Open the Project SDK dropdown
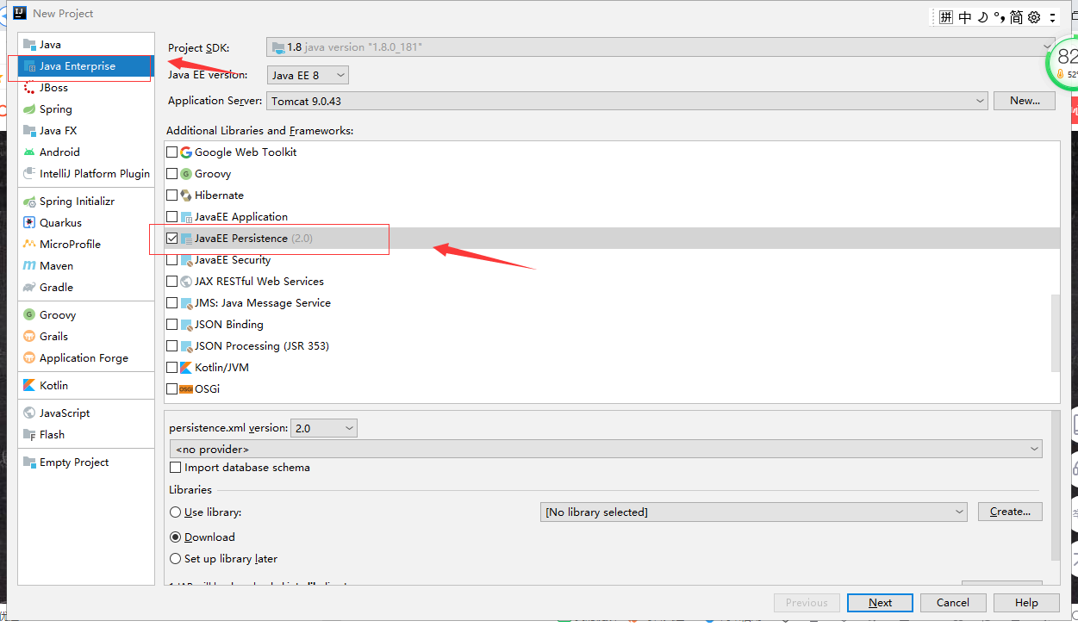The image size is (1078, 627). click(661, 47)
